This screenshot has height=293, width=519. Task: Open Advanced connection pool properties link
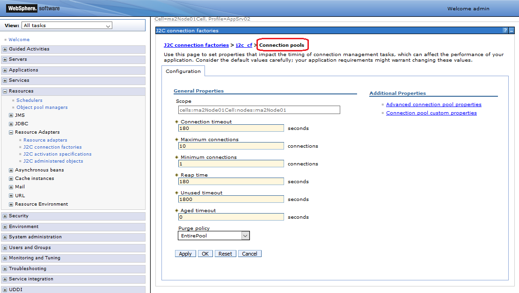[x=433, y=105]
